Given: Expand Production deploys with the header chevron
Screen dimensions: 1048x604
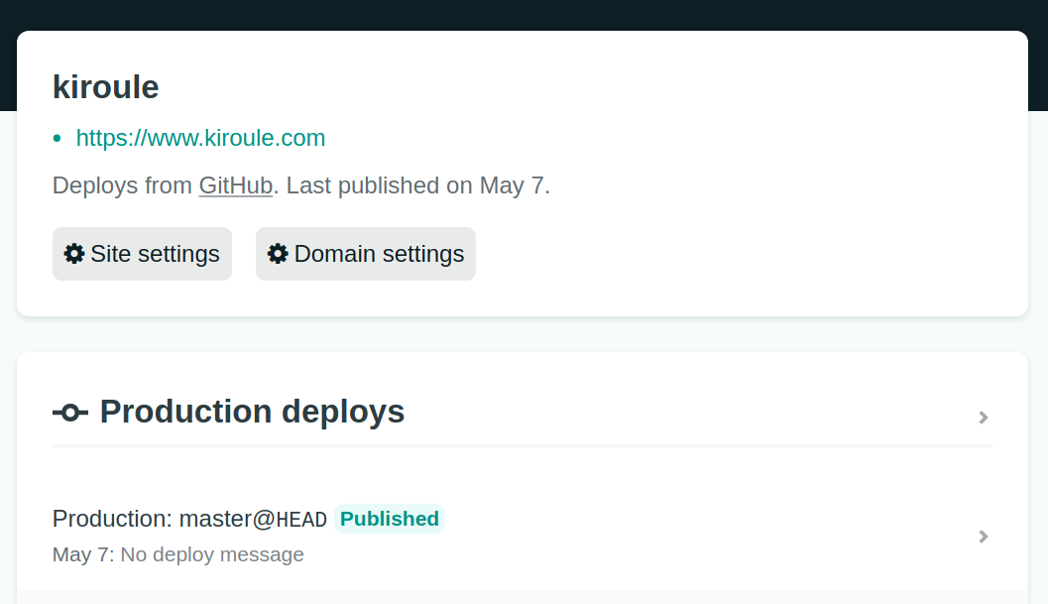Looking at the screenshot, I should pos(984,418).
